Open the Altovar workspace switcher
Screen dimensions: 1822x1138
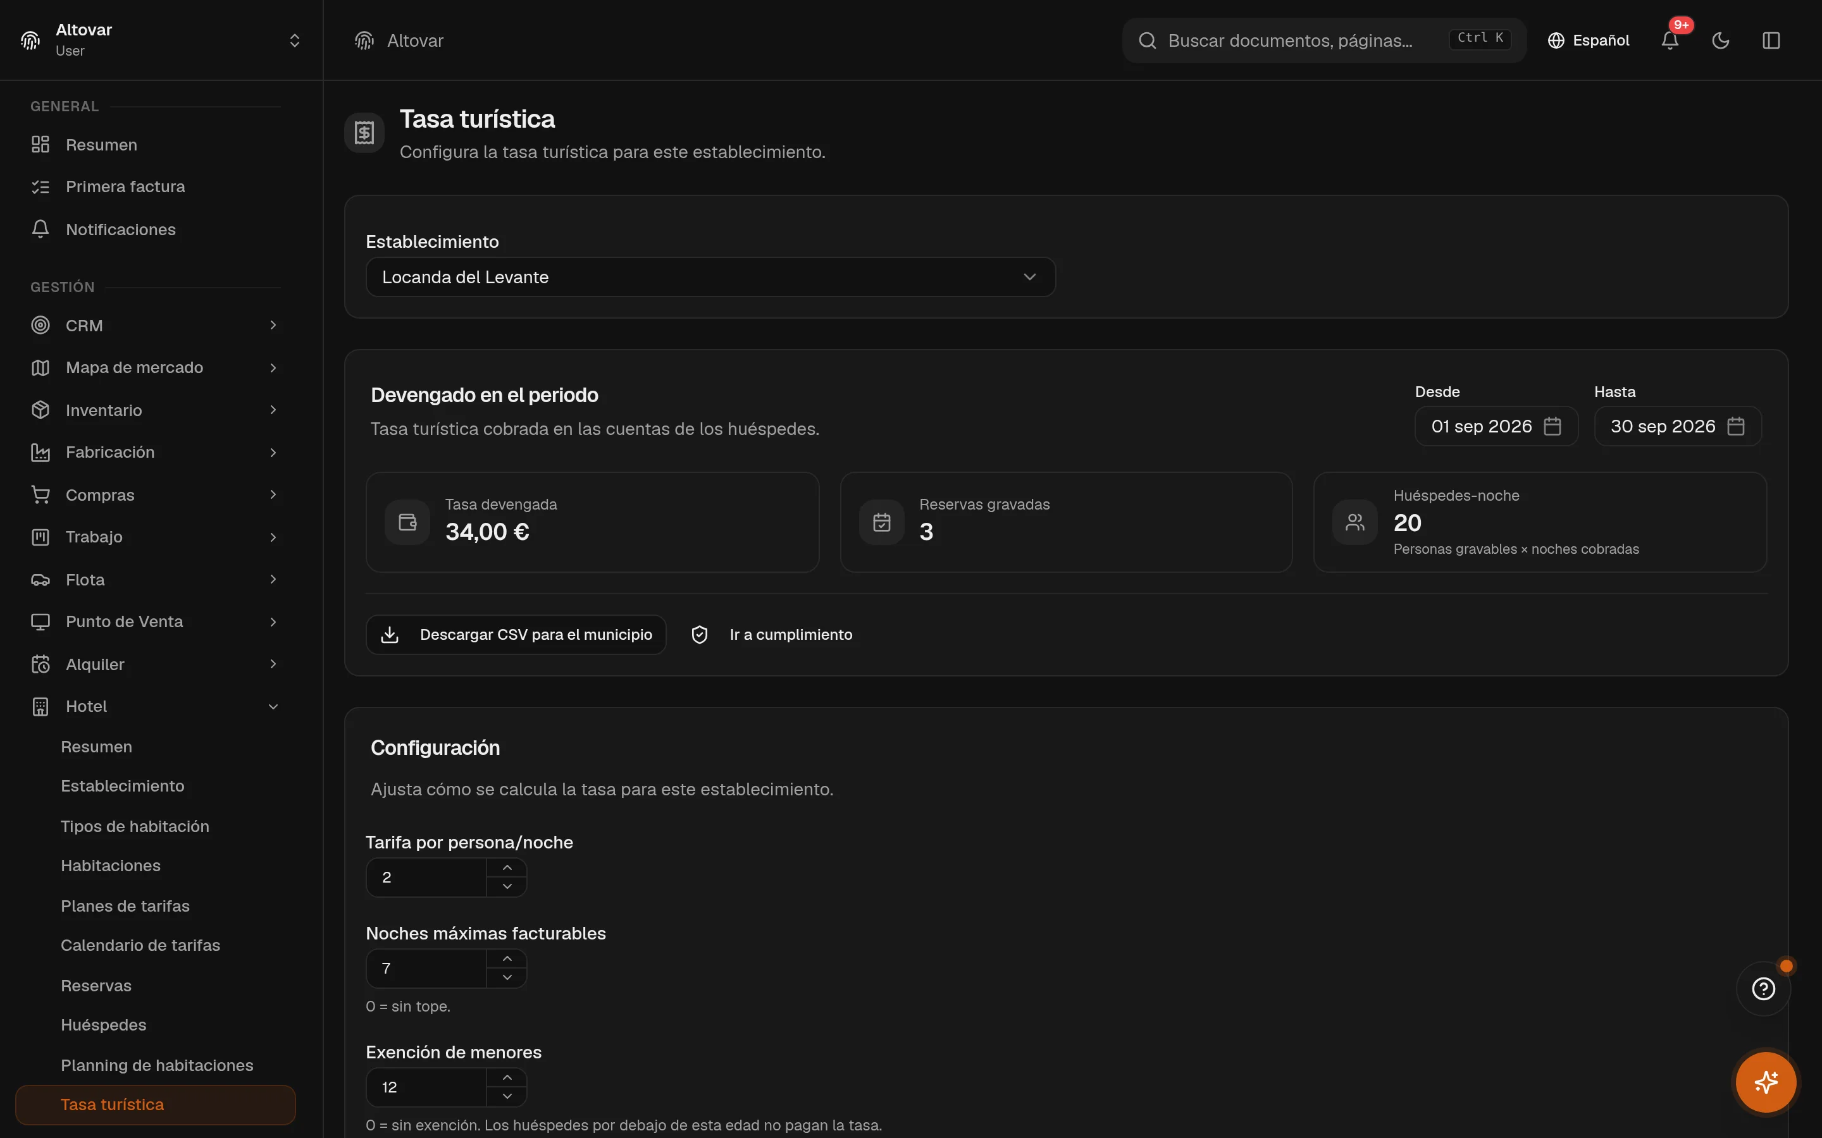(x=161, y=40)
